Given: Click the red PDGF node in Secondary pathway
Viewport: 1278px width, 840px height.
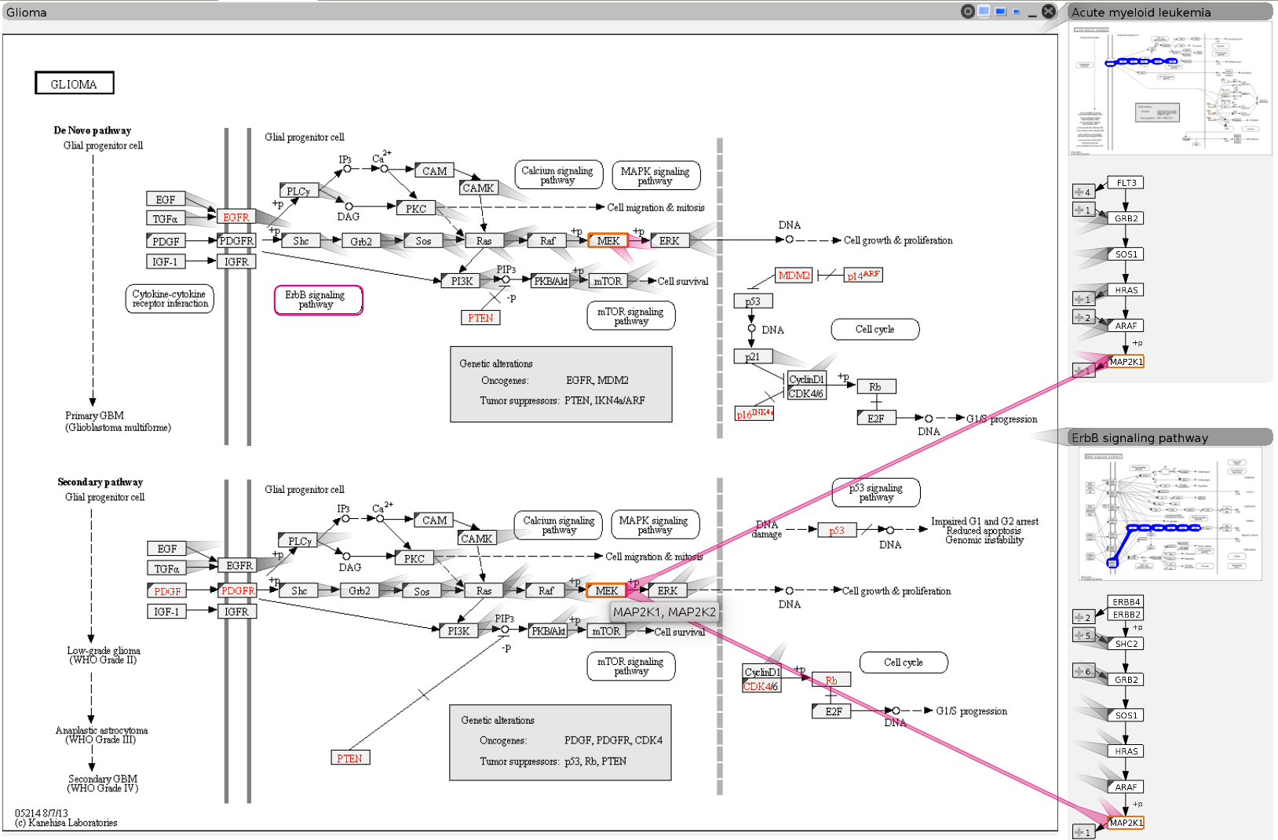Looking at the screenshot, I should (x=167, y=590).
